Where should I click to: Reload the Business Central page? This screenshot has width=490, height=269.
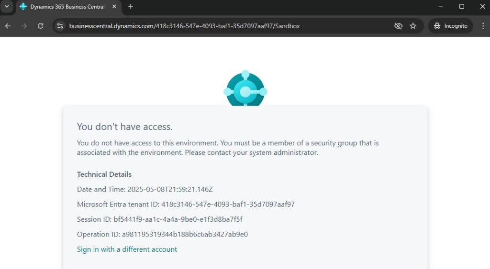[x=40, y=26]
